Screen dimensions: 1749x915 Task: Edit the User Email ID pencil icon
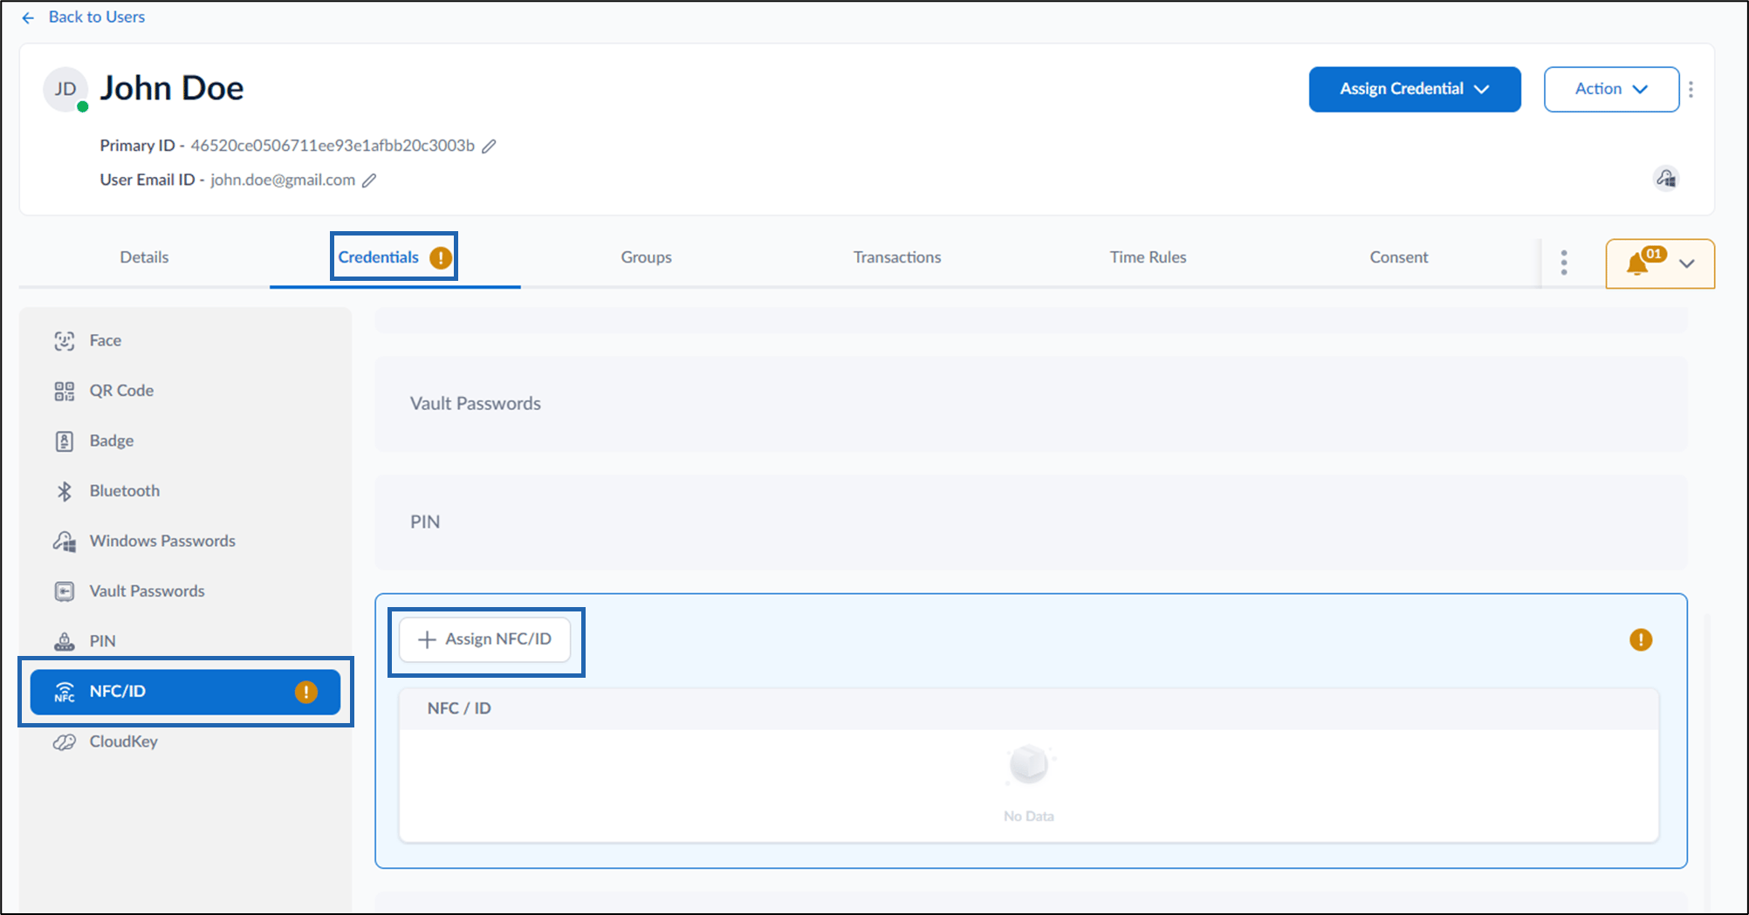pos(369,181)
